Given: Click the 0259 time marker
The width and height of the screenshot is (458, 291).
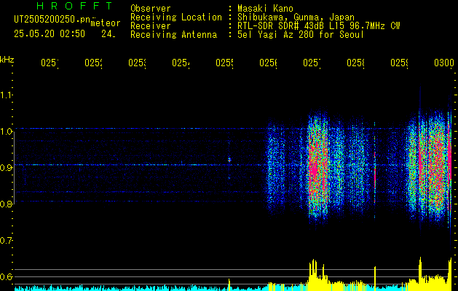Looking at the screenshot, I should (400, 63).
